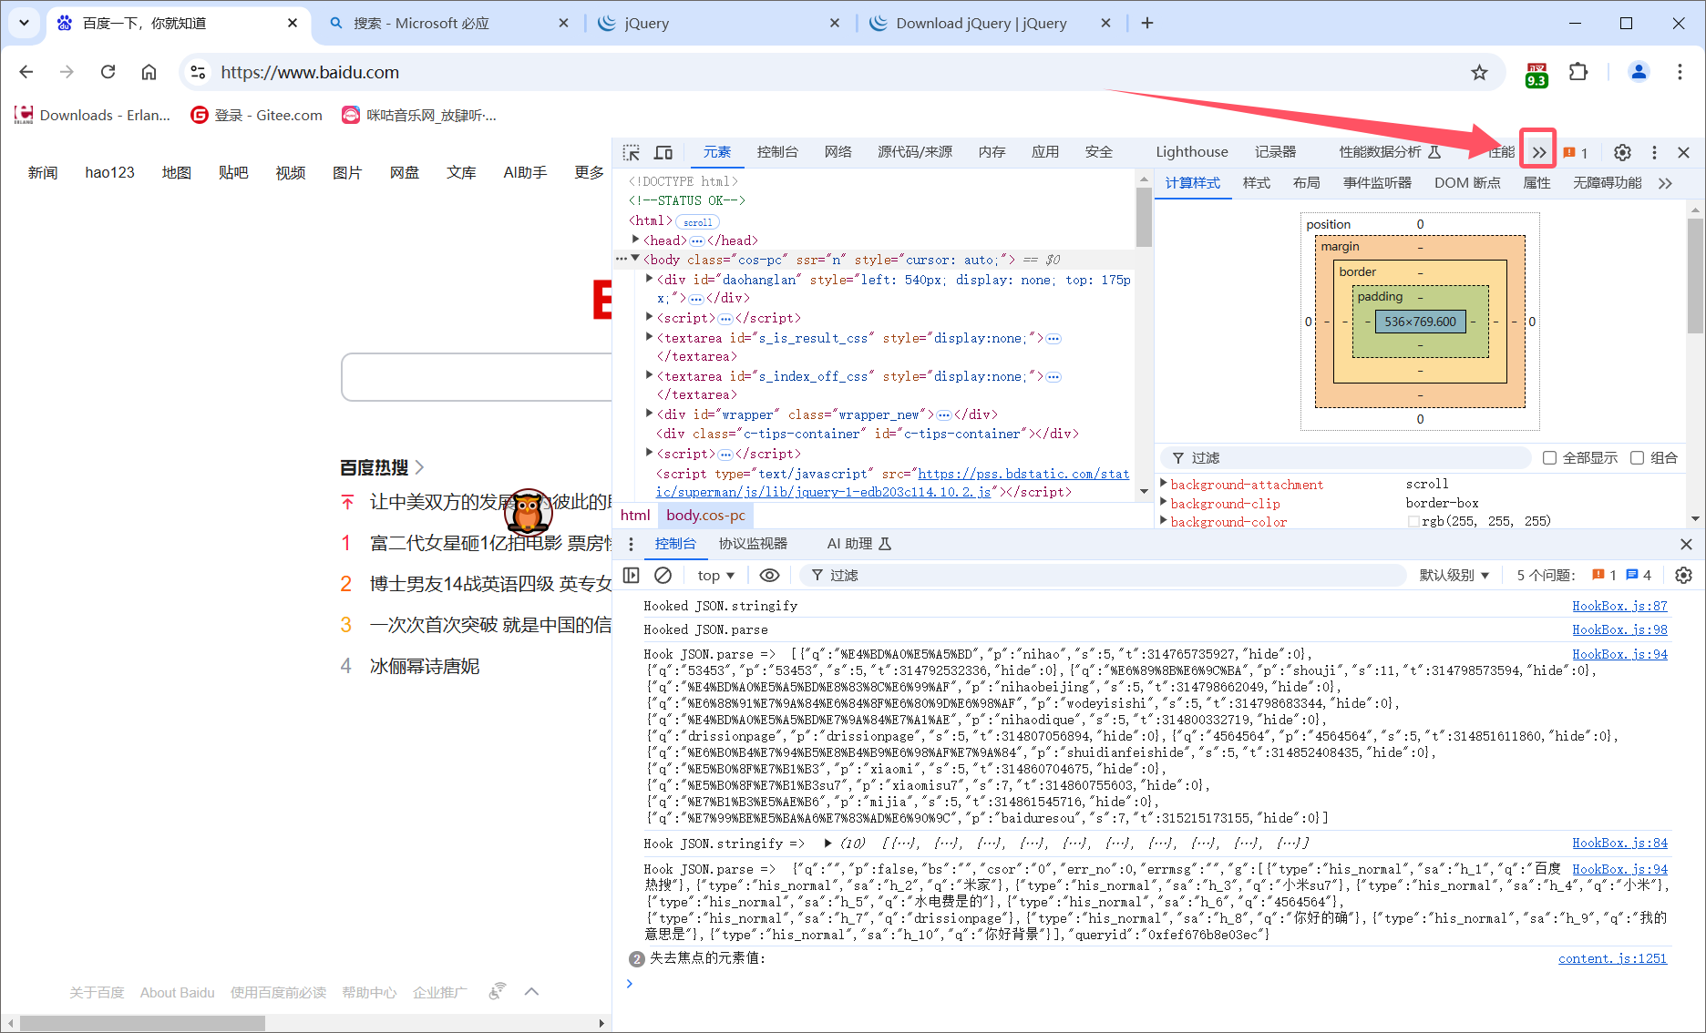Expand background-attachment computed property
The width and height of the screenshot is (1706, 1033).
click(1164, 484)
